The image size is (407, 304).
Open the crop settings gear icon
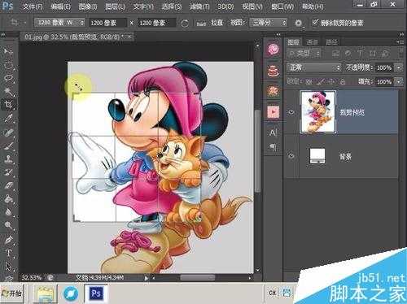coord(298,23)
